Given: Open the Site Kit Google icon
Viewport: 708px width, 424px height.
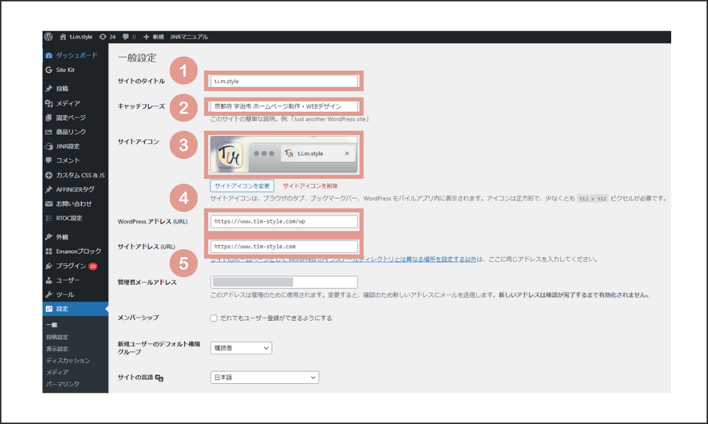Looking at the screenshot, I should (49, 70).
